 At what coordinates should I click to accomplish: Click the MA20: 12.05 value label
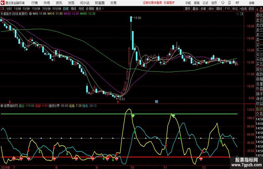click(71, 14)
